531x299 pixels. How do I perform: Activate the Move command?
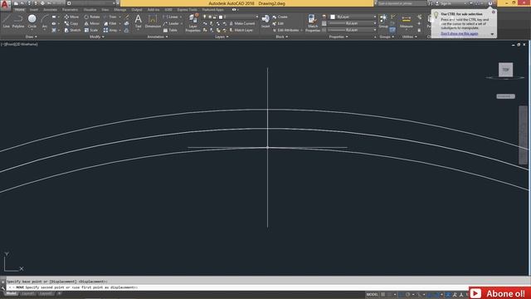(x=71, y=17)
